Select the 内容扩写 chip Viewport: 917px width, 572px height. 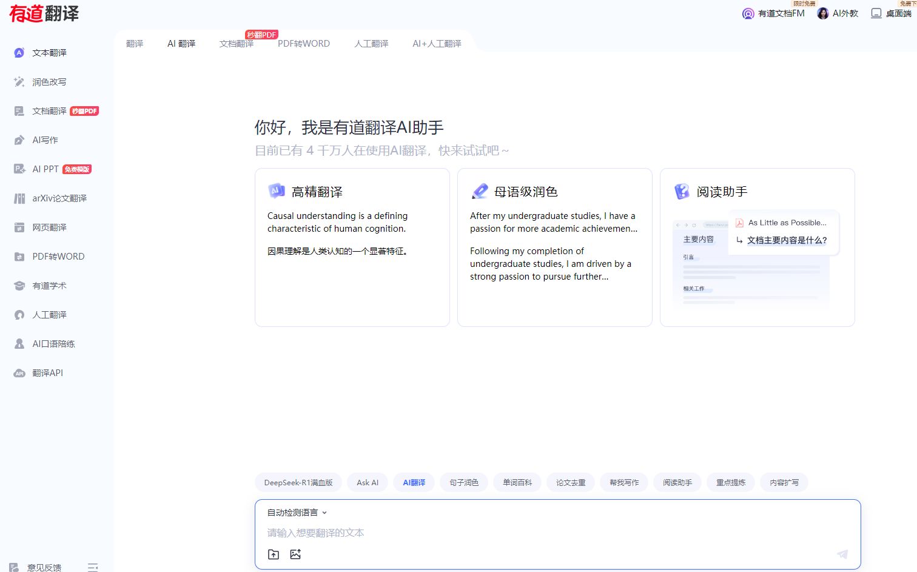tap(784, 483)
